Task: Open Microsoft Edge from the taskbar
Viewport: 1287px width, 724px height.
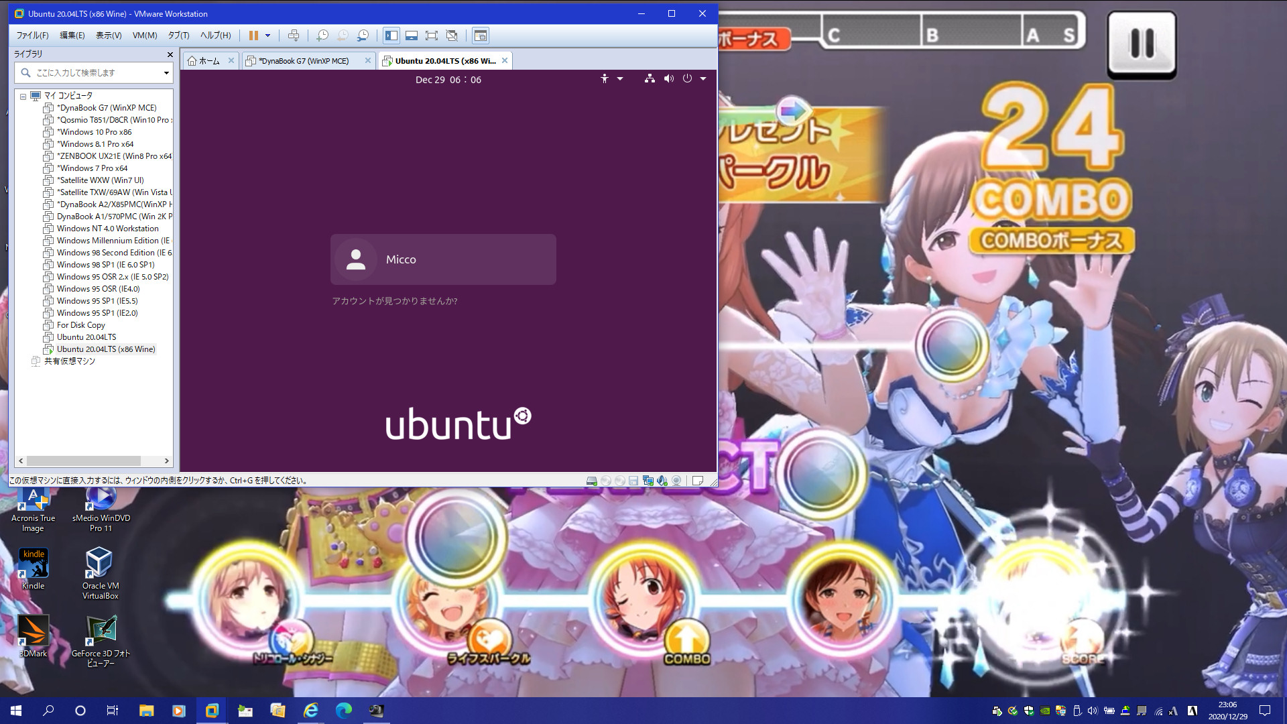Action: coord(343,711)
